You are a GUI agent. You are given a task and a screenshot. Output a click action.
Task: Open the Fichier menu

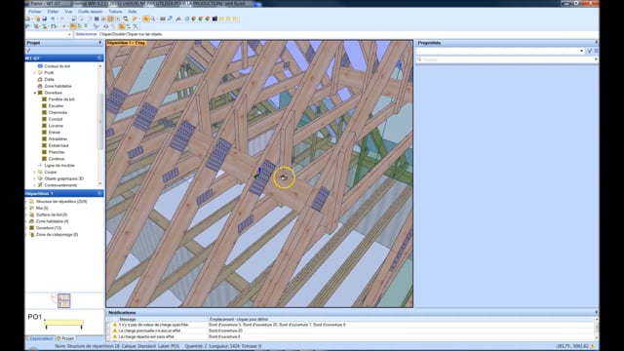[x=35, y=12]
